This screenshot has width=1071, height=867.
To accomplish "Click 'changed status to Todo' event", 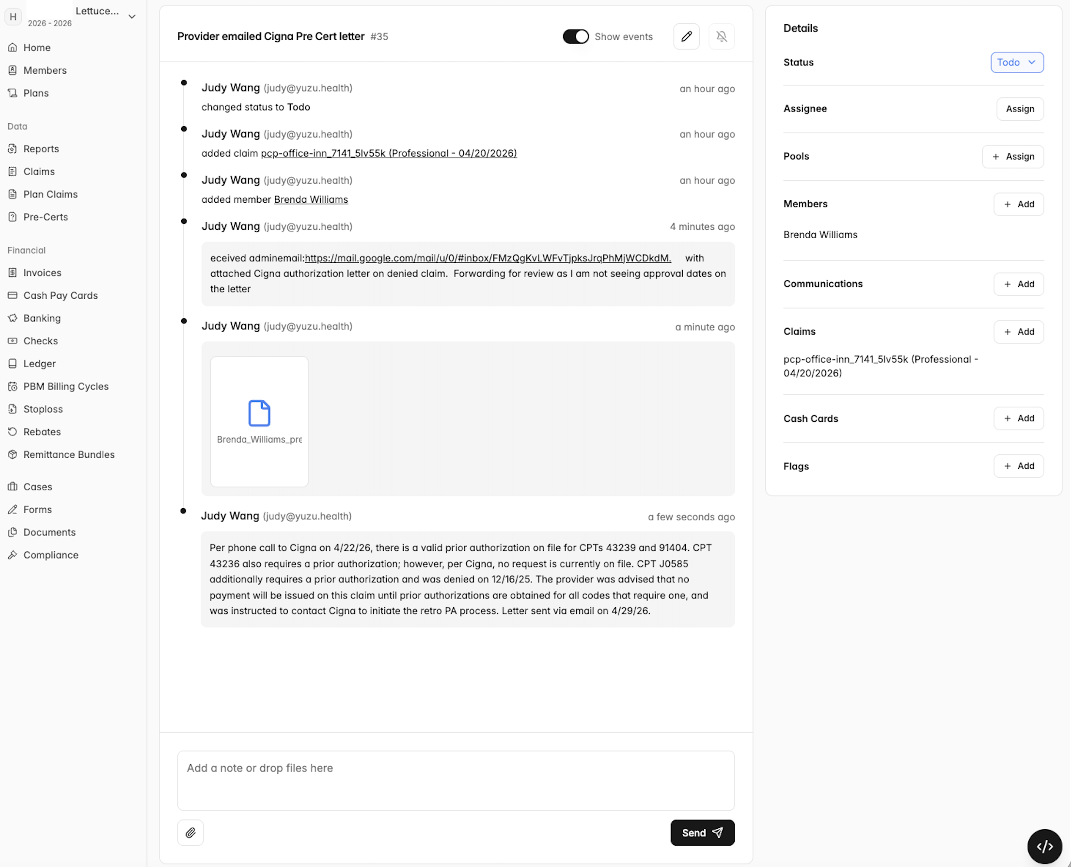I will (255, 107).
